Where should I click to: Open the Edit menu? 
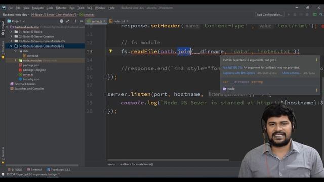[x=18, y=8]
